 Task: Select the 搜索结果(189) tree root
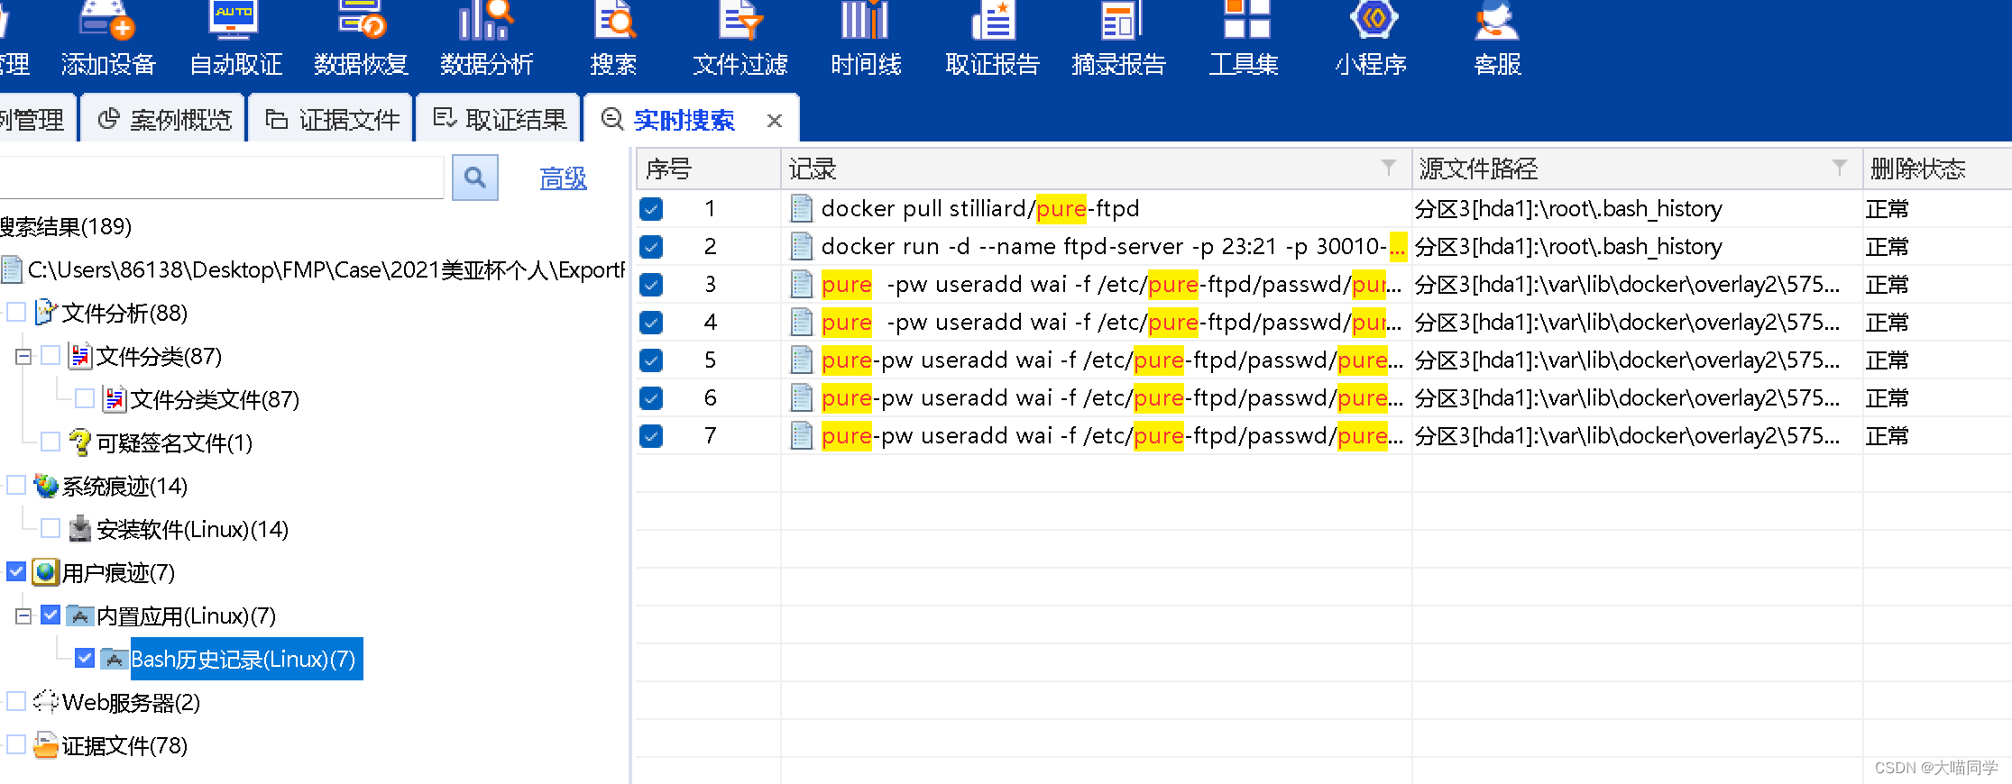click(x=66, y=226)
